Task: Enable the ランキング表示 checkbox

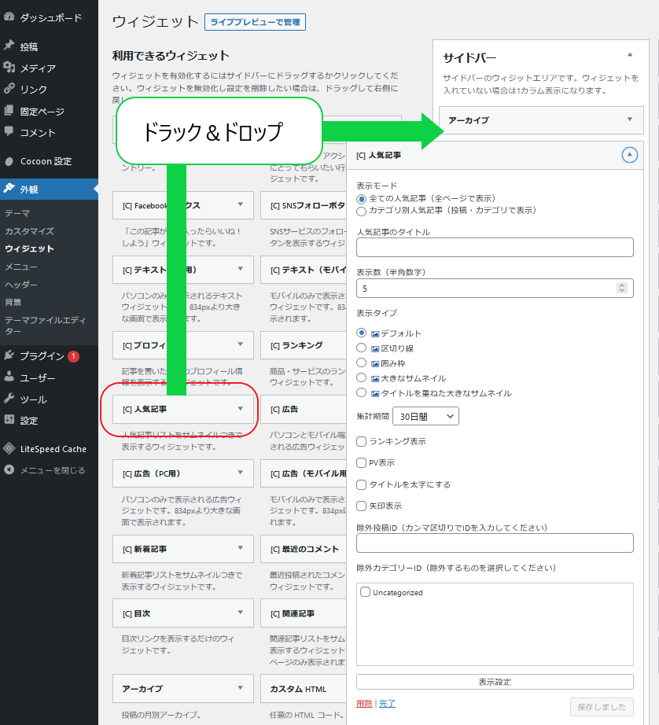Action: 362,442
